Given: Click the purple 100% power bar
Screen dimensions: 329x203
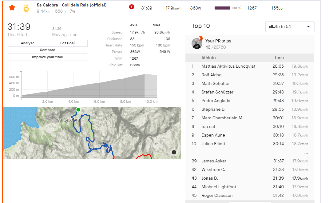Looking at the screenshot, I should 222,8.
